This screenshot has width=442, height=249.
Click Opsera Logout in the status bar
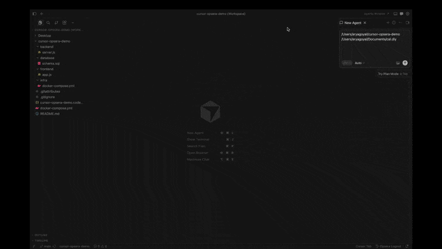click(x=388, y=246)
